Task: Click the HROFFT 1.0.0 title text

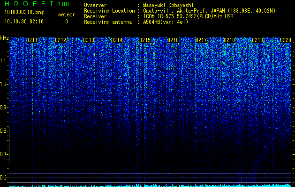Action: point(37,4)
